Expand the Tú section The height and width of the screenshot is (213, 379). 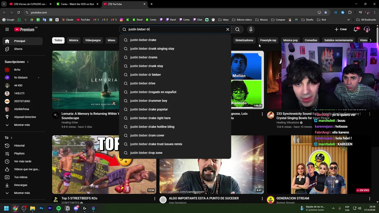point(9,138)
